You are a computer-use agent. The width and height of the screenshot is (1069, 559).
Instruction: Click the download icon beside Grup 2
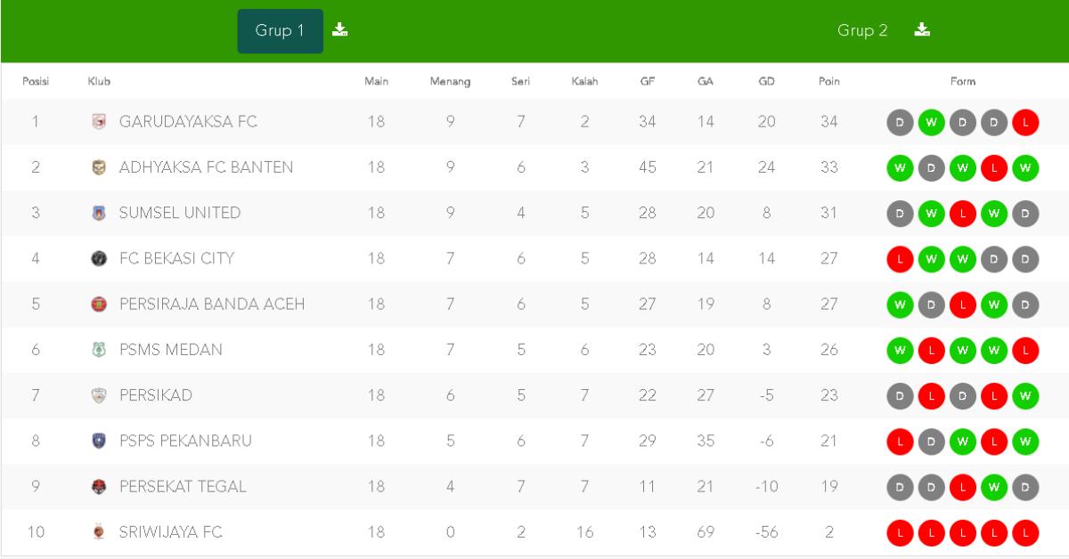click(923, 28)
